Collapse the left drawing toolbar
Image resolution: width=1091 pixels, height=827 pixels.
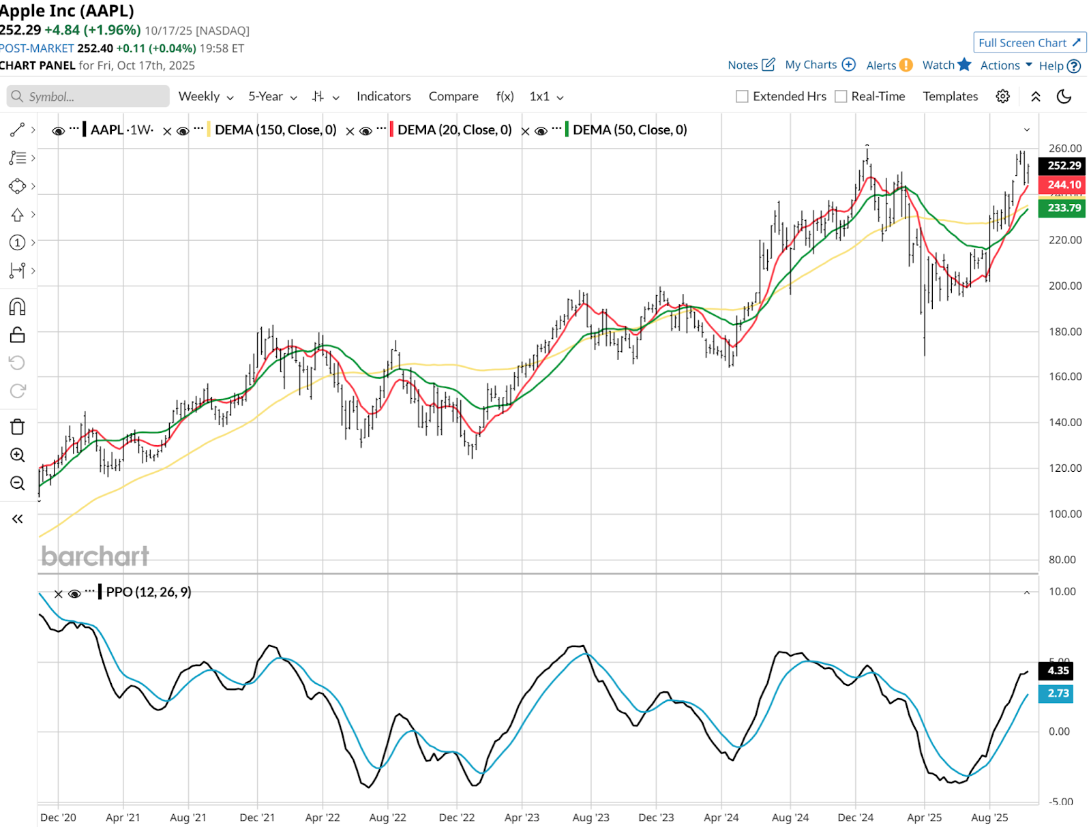pos(17,519)
